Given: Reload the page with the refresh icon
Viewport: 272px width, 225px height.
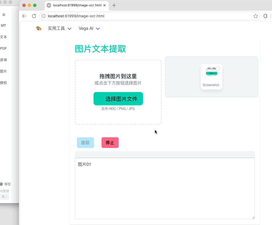Looking at the screenshot, I should (34, 16).
